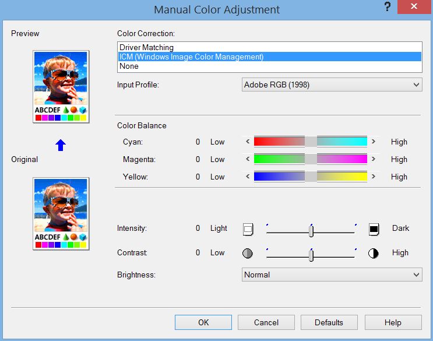
Task: Click Cyan slider left arrow
Action: coord(248,142)
